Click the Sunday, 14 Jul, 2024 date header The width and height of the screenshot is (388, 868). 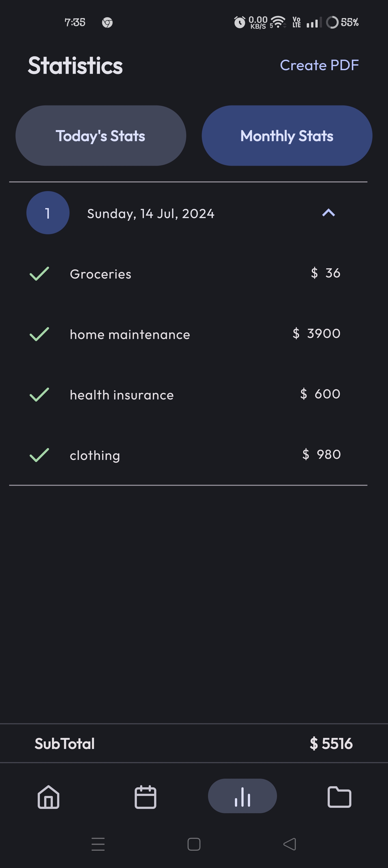point(151,214)
